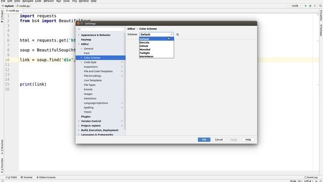Image resolution: width=323 pixels, height=182 pixels.
Task: Click the stop process icon in toolbar
Action: click(x=315, y=6)
